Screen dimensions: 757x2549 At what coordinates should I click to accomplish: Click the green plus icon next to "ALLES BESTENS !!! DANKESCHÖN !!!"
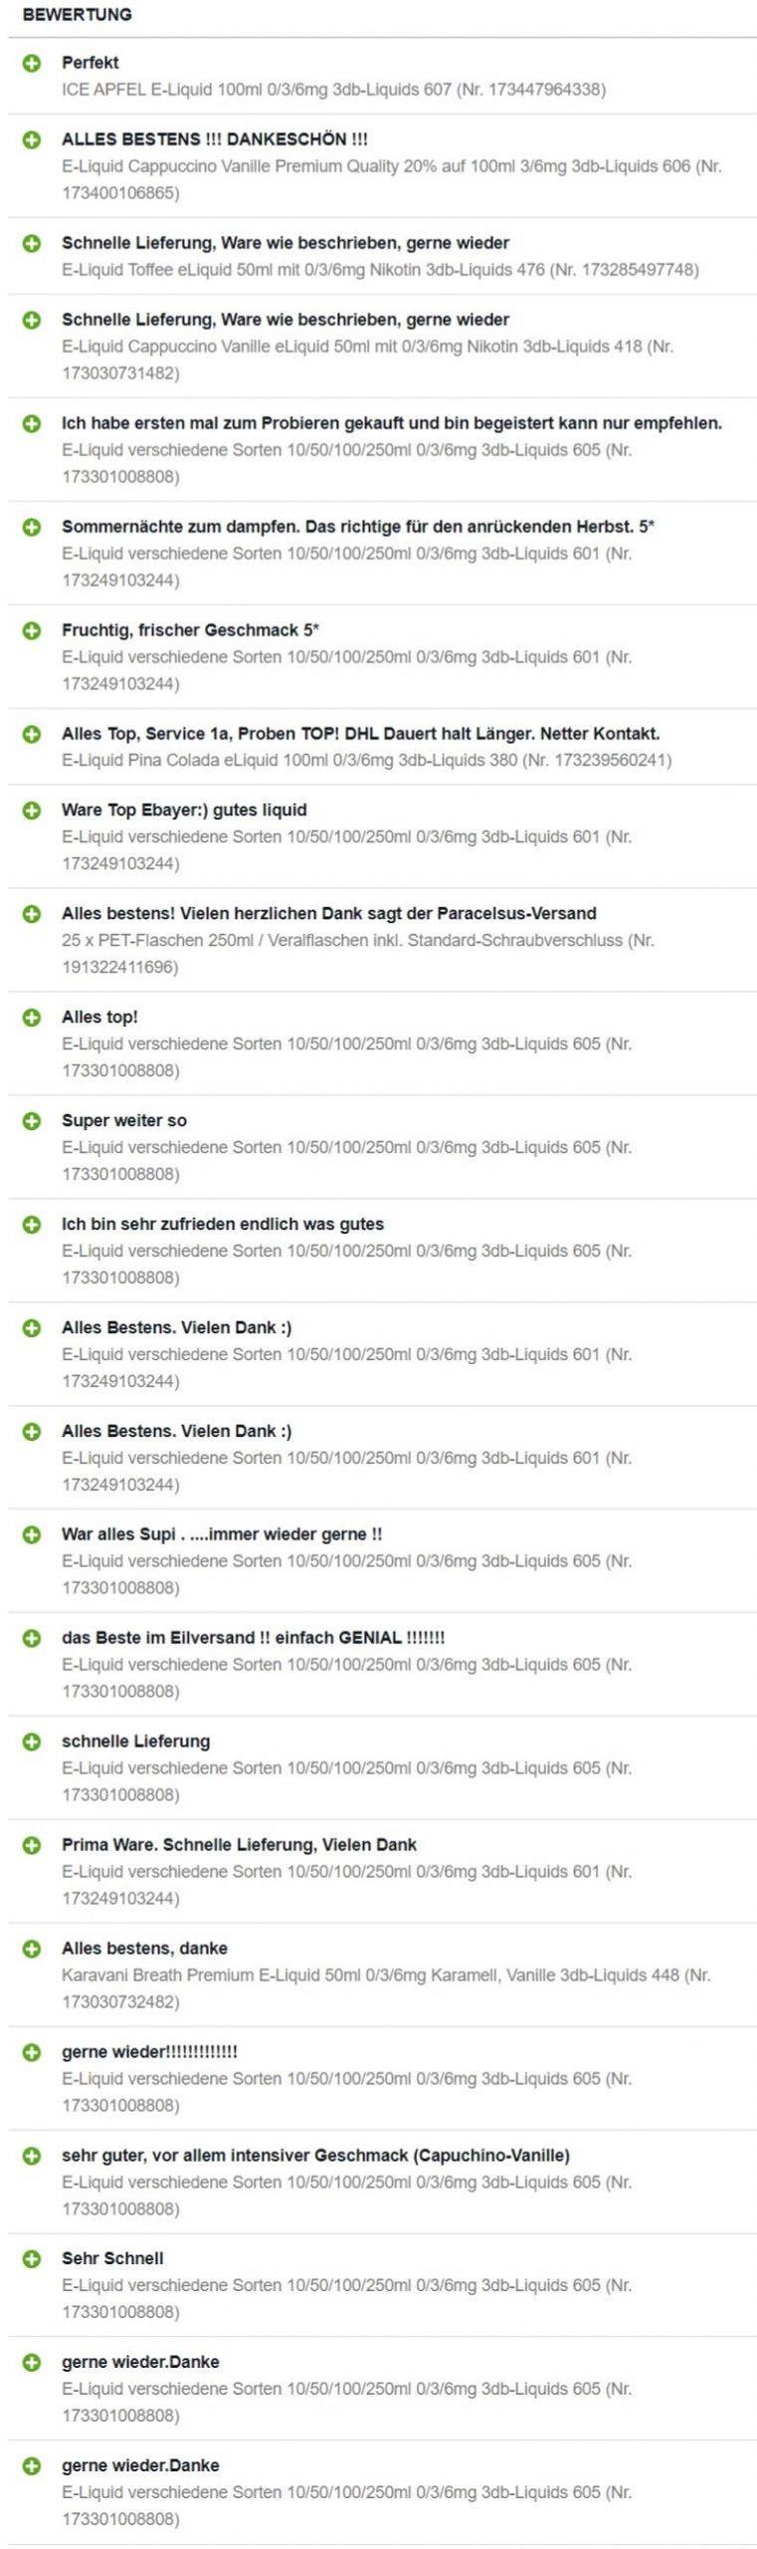coord(32,139)
